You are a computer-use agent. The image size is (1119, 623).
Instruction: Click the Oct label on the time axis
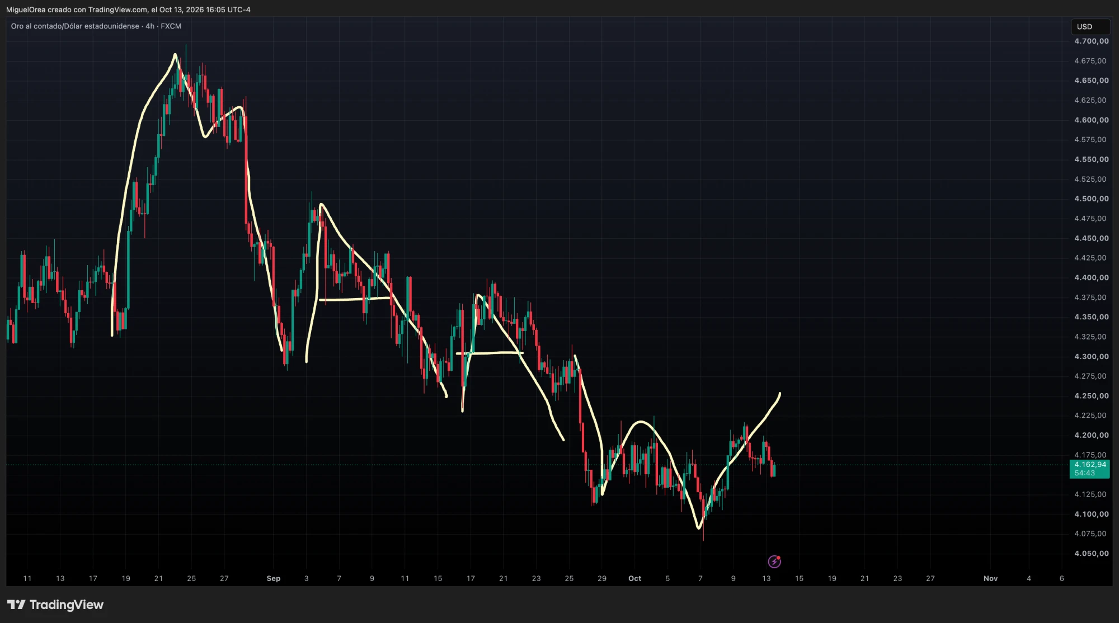[634, 578]
